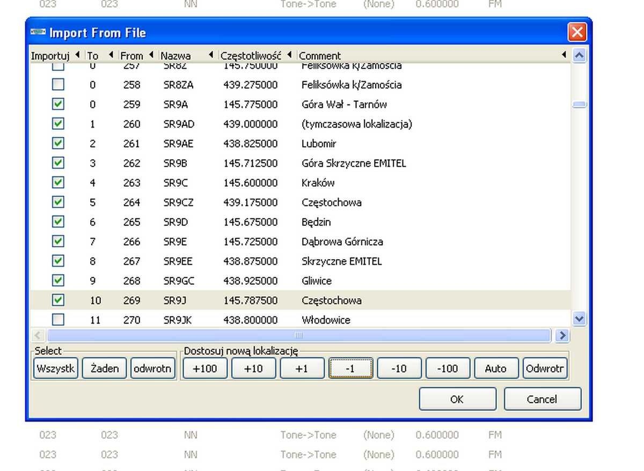Uncheck the import checkbox for SR9A

pos(58,104)
